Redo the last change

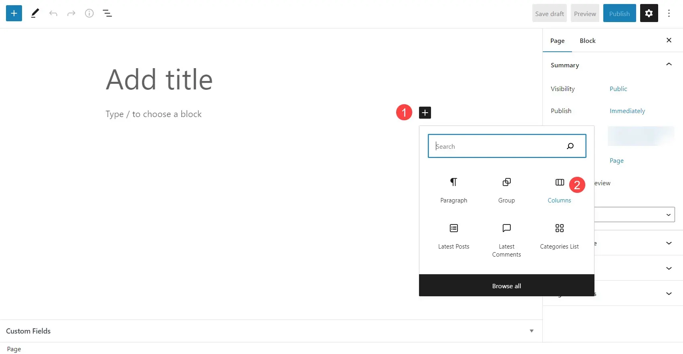(71, 13)
